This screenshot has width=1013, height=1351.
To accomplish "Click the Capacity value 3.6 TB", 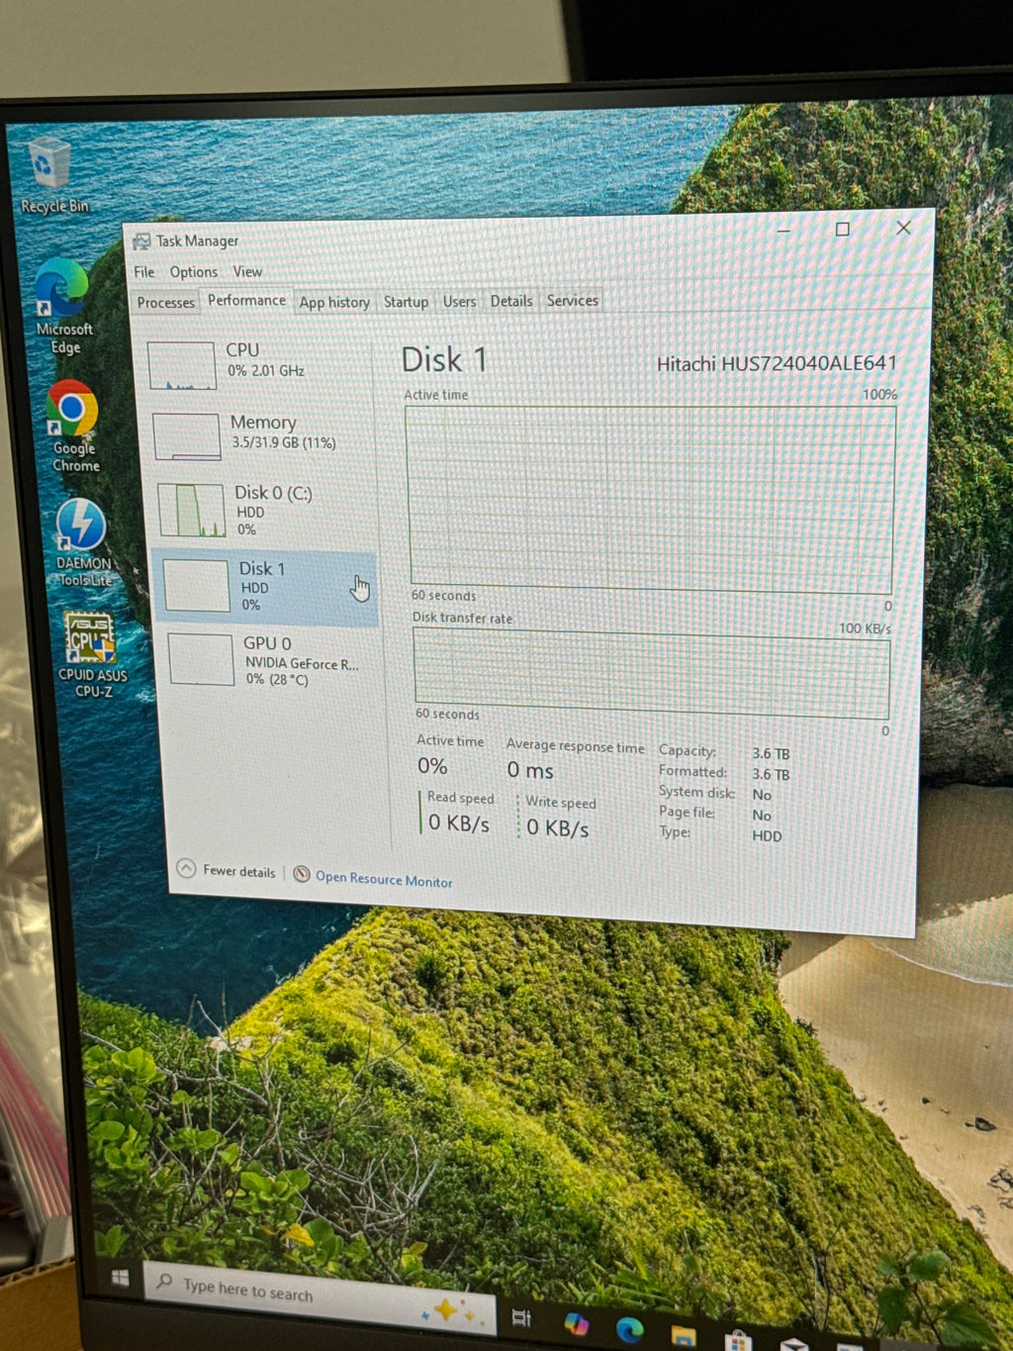I will 771,753.
